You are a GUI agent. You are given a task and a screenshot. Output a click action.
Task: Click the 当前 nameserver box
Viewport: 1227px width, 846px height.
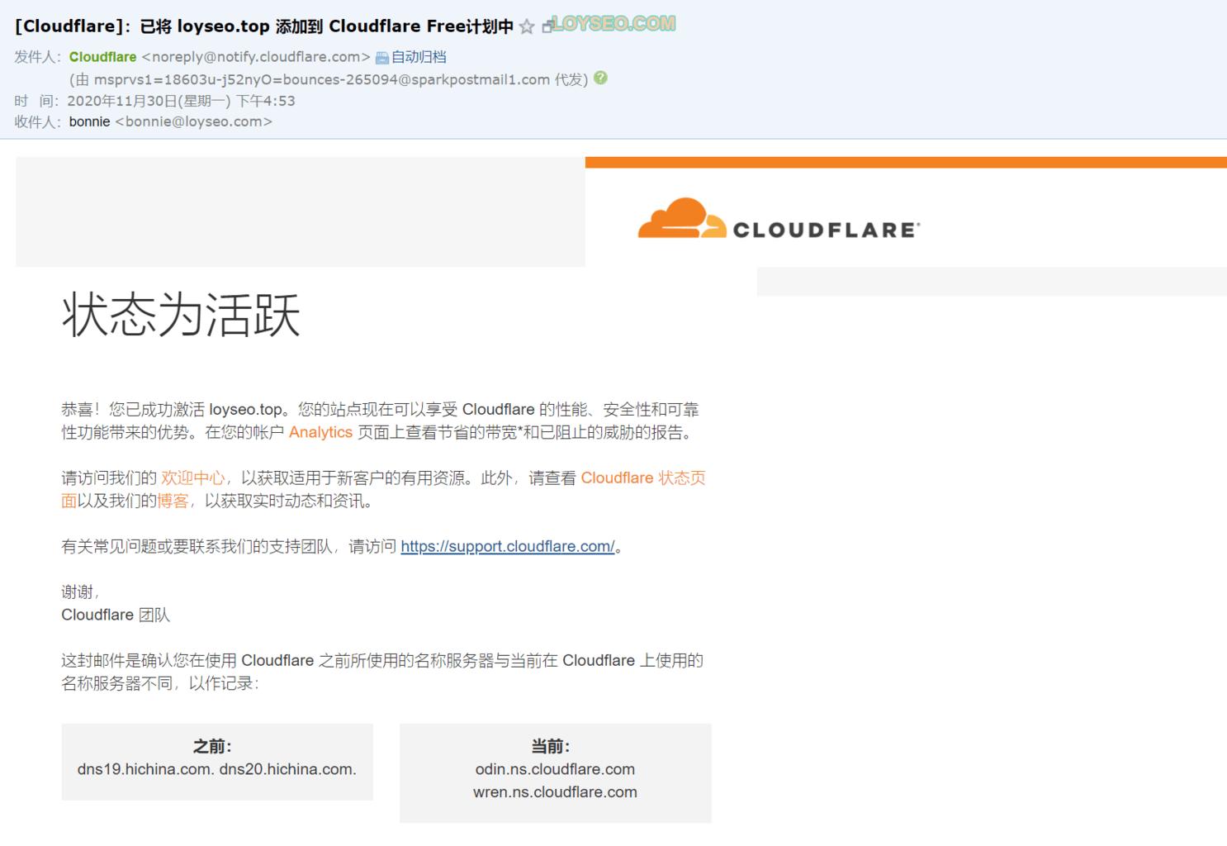554,772
